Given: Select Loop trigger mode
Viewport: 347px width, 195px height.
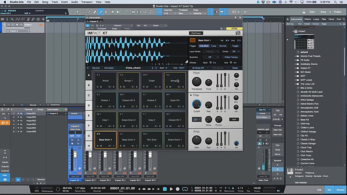Looking at the screenshot, I should 214,46.
